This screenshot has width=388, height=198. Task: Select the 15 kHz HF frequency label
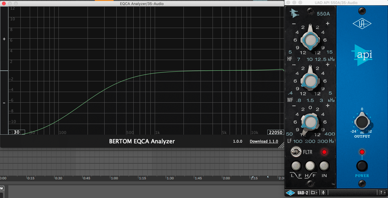pos(330,52)
